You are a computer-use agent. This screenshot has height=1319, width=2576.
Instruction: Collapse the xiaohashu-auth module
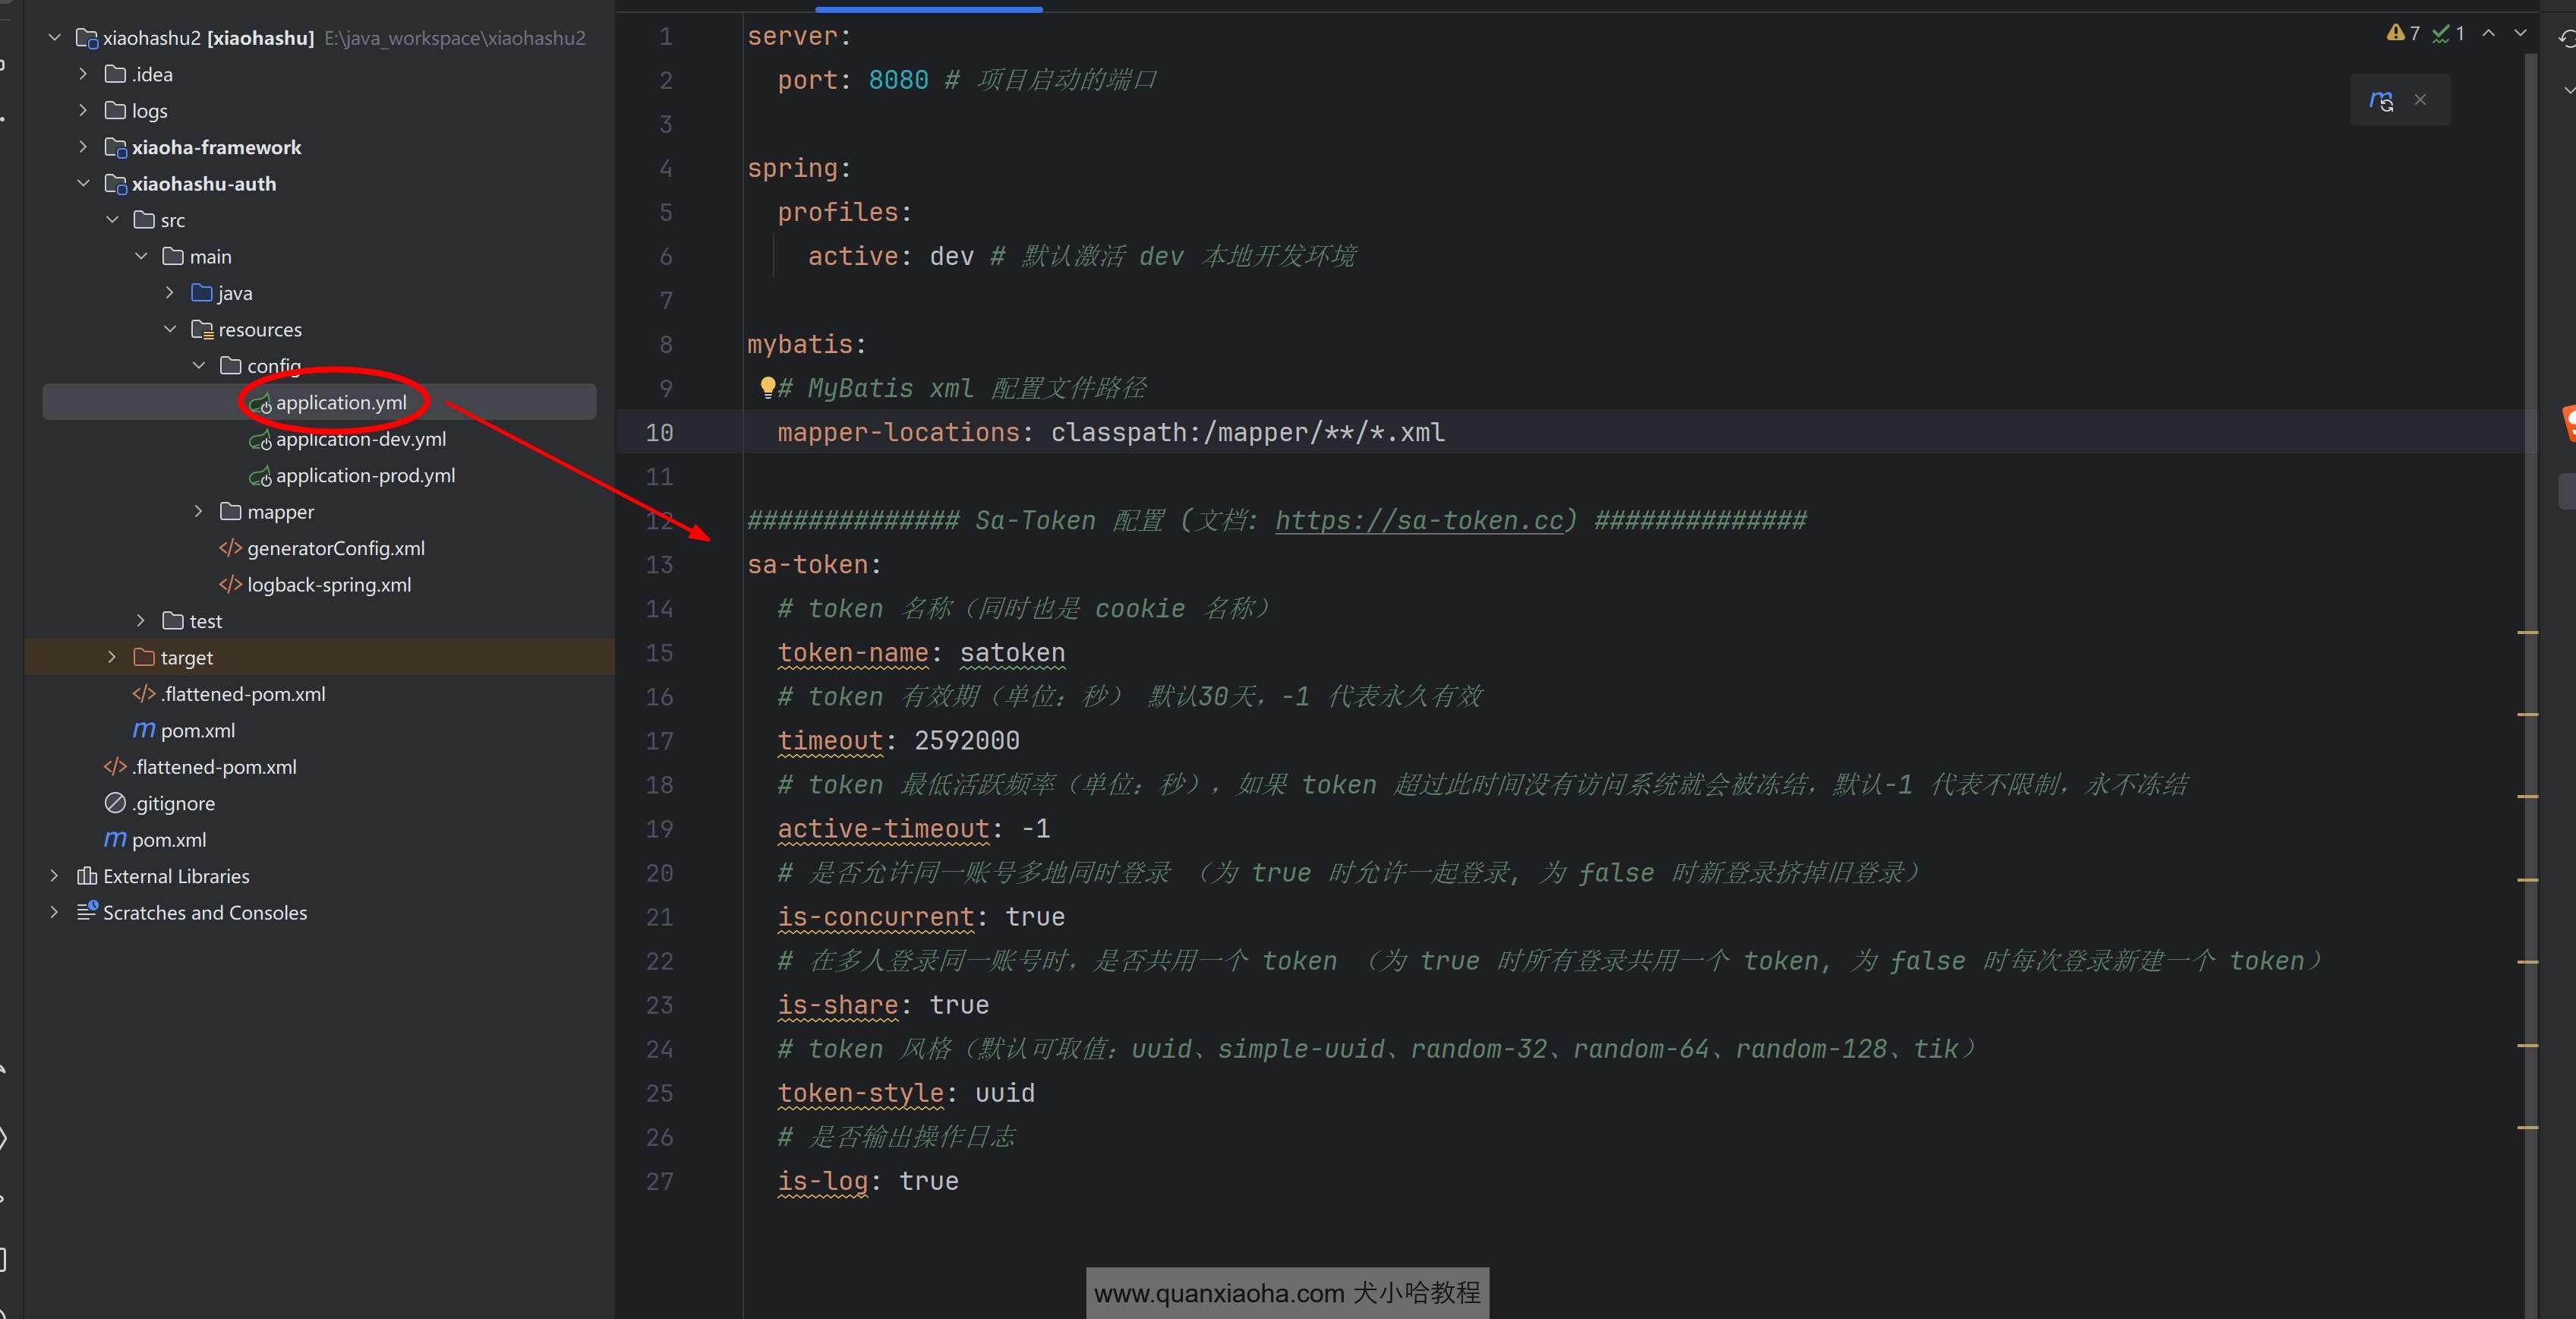click(84, 184)
